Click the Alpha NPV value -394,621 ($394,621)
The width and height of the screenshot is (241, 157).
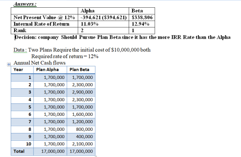pyautogui.click(x=103, y=18)
